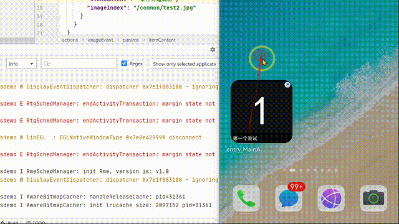Click log line 'init lrucache size: 2097152'
This screenshot has width=399, height=224.
coord(106,205)
